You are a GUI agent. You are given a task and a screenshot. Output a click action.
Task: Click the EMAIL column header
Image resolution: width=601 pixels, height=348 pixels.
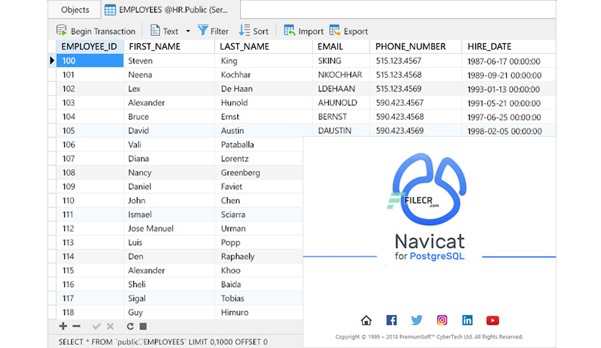[341, 46]
